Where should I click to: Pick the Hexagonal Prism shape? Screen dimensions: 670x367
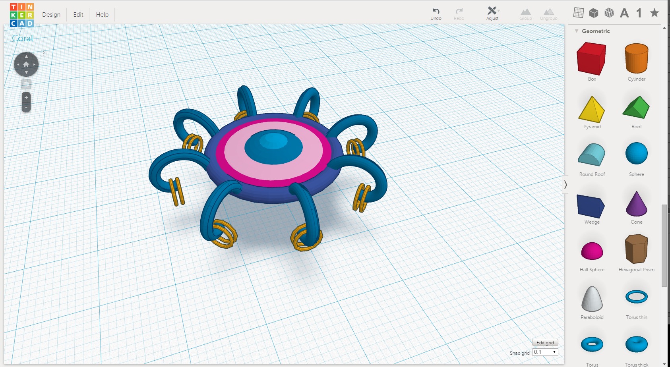(x=637, y=249)
